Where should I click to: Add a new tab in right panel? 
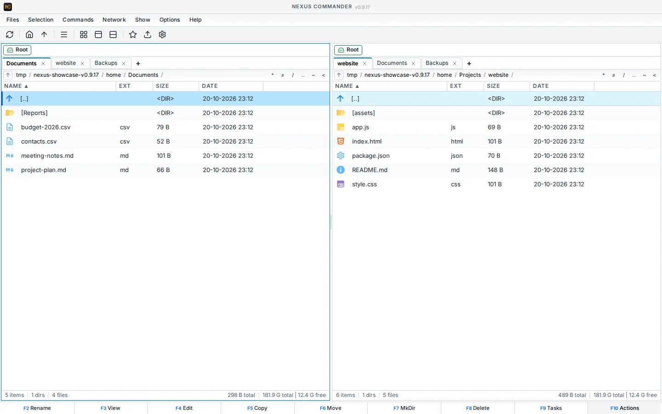[x=469, y=63]
